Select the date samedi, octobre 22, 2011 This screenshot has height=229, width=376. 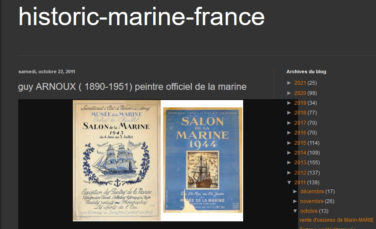tap(47, 72)
